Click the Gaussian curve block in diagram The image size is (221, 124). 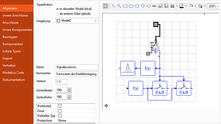(128, 68)
